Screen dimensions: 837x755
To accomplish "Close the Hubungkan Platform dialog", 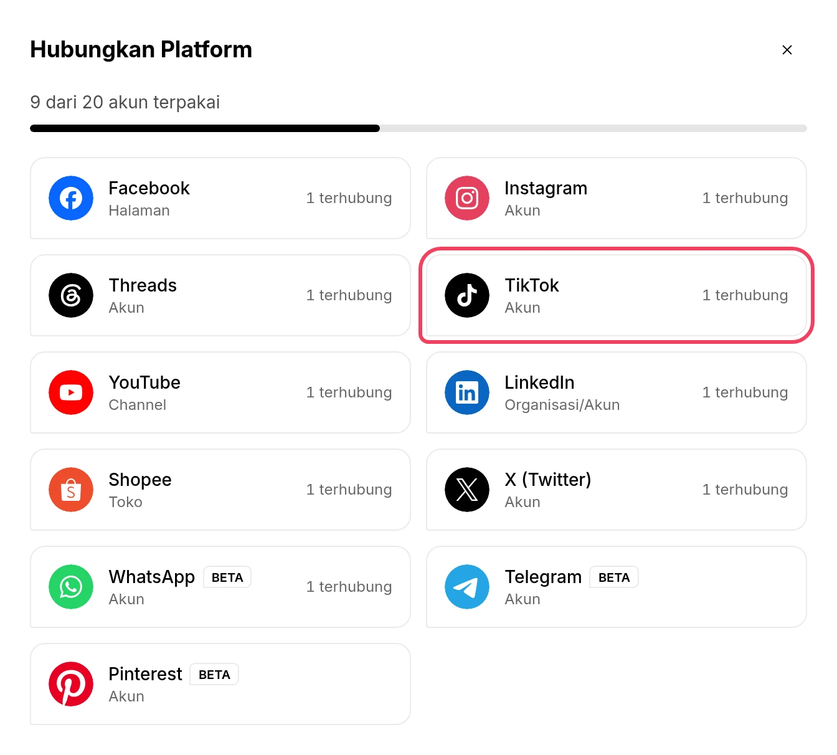I will [x=787, y=50].
